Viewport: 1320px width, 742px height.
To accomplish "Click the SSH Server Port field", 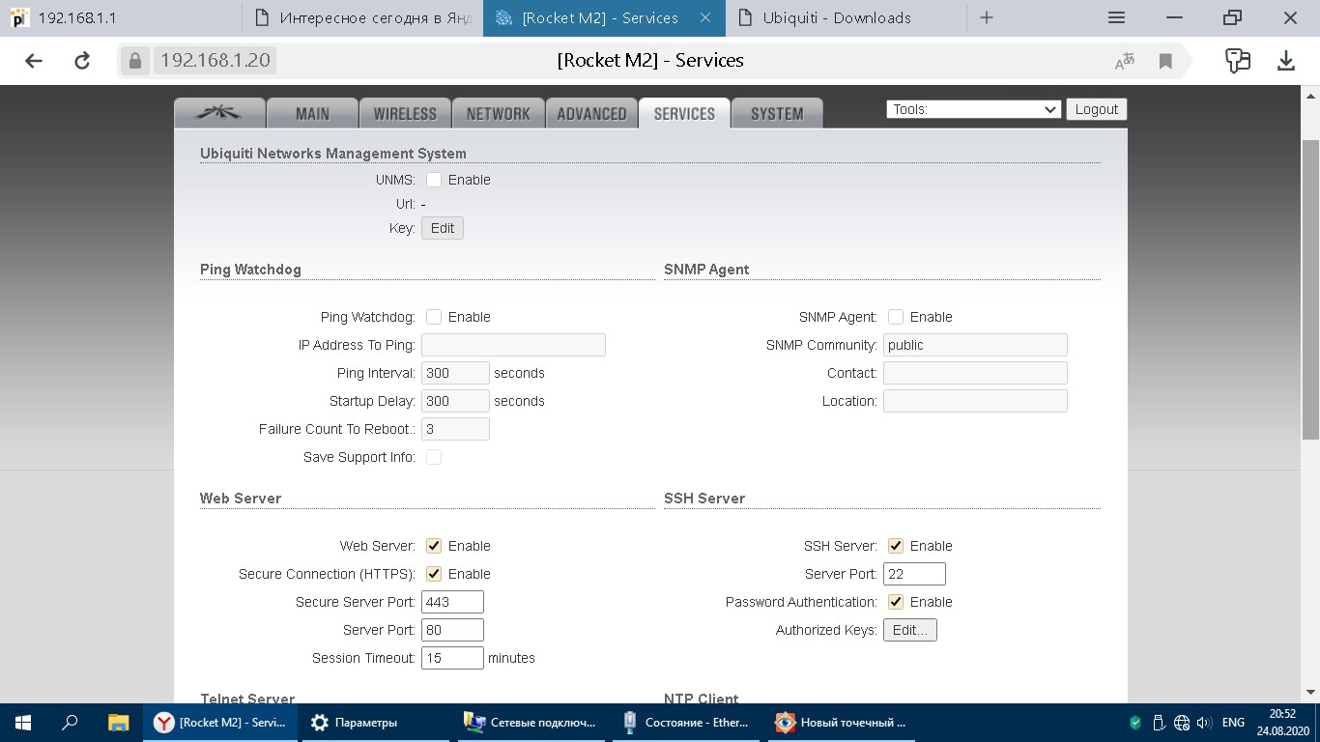I will tap(914, 574).
